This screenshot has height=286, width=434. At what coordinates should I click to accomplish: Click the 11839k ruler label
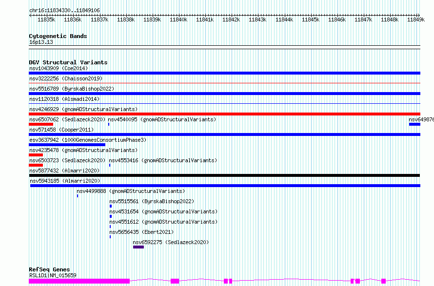pos(152,19)
